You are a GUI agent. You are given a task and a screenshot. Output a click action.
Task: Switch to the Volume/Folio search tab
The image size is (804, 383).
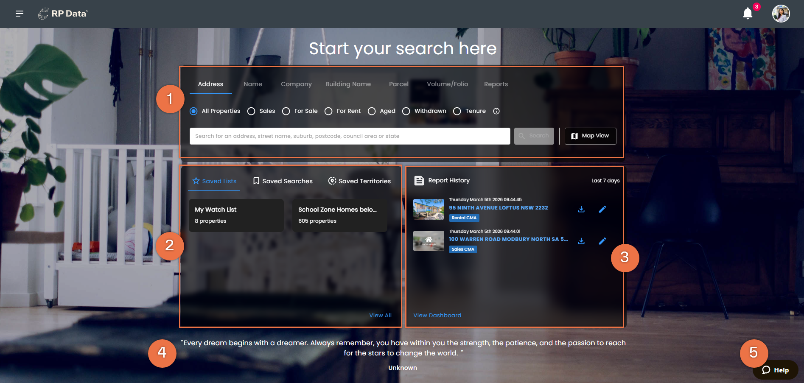point(447,84)
